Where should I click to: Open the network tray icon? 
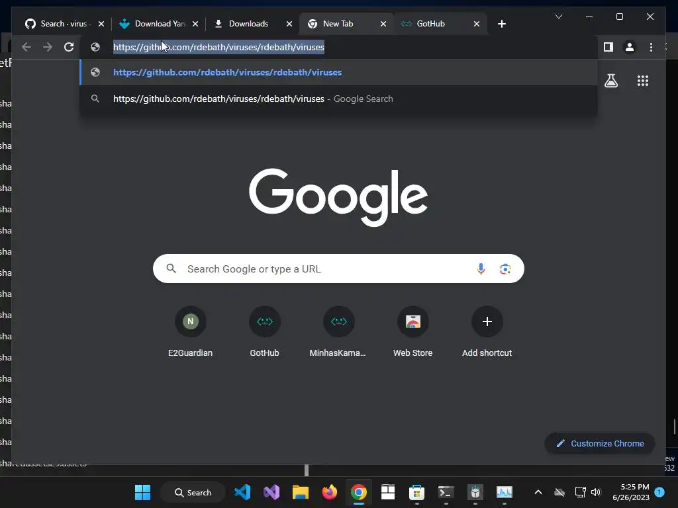tap(580, 492)
